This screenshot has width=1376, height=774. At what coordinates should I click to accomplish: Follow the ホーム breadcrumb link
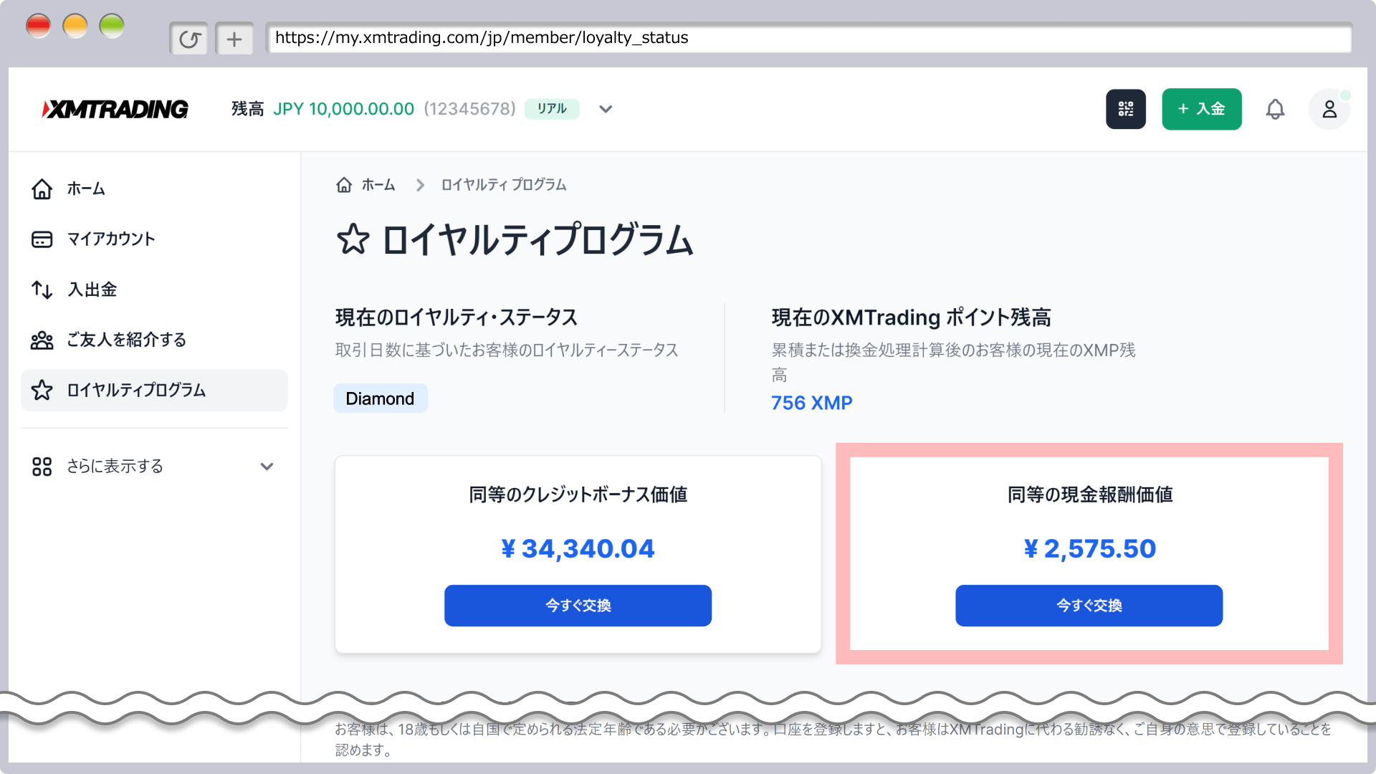click(378, 185)
